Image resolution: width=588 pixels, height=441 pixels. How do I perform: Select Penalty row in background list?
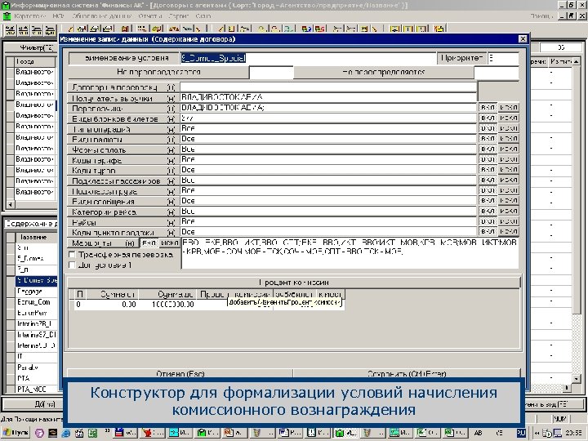(37, 367)
